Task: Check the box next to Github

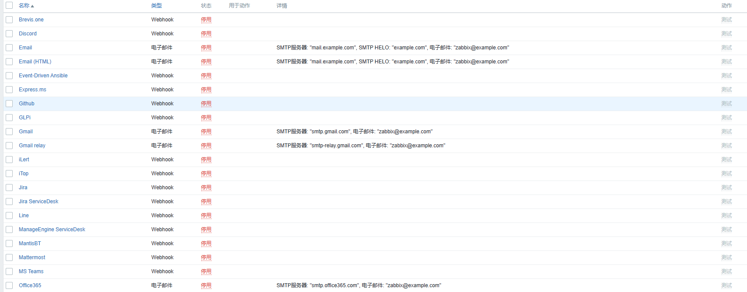Action: [9, 104]
